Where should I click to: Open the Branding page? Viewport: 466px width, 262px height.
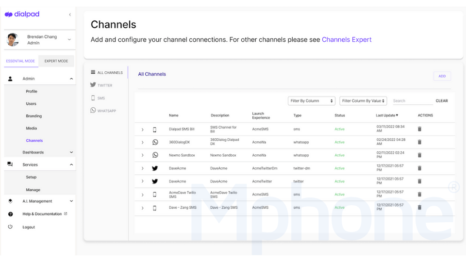pyautogui.click(x=33, y=116)
